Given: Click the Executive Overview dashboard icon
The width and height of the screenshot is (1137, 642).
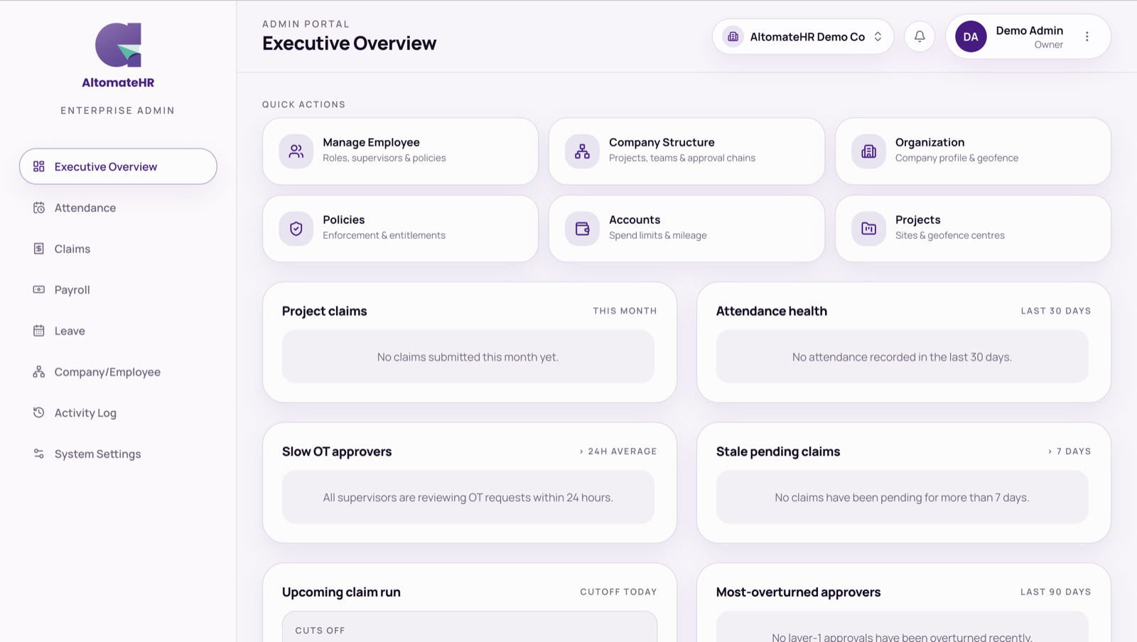Looking at the screenshot, I should click(39, 166).
